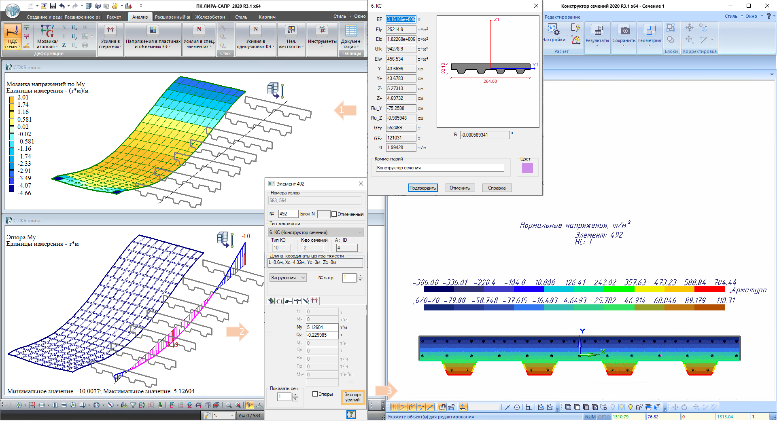The height and width of the screenshot is (422, 777).
Task: Switch to the Железобетон tab
Action: pos(210,17)
